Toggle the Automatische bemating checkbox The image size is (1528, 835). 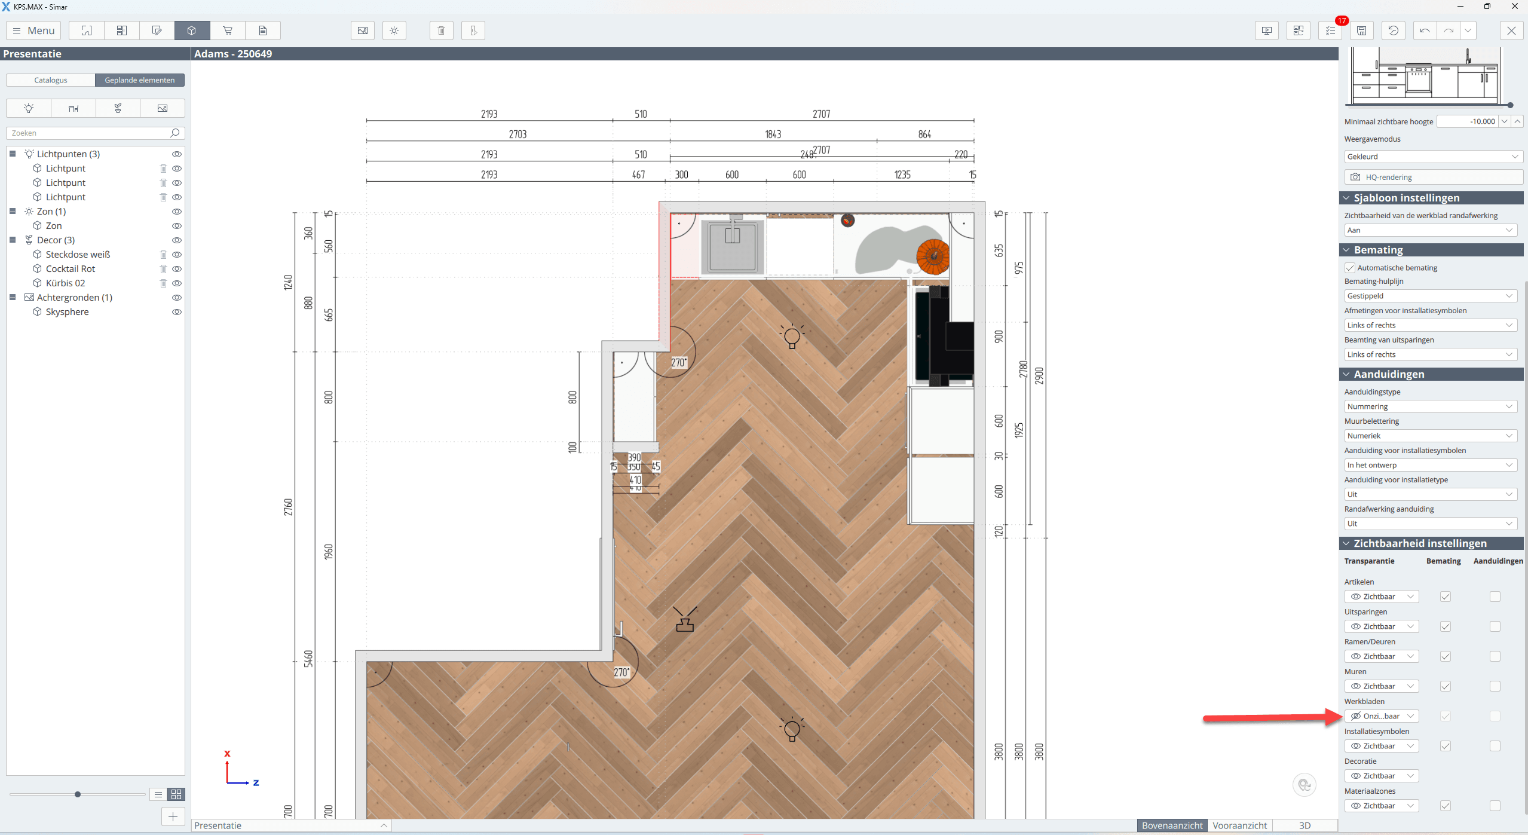click(1350, 268)
